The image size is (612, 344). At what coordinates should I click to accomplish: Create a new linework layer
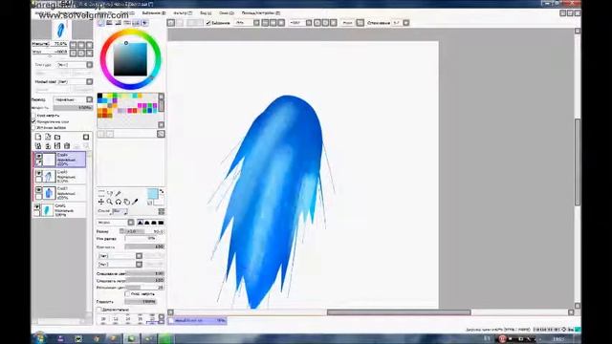[48, 137]
